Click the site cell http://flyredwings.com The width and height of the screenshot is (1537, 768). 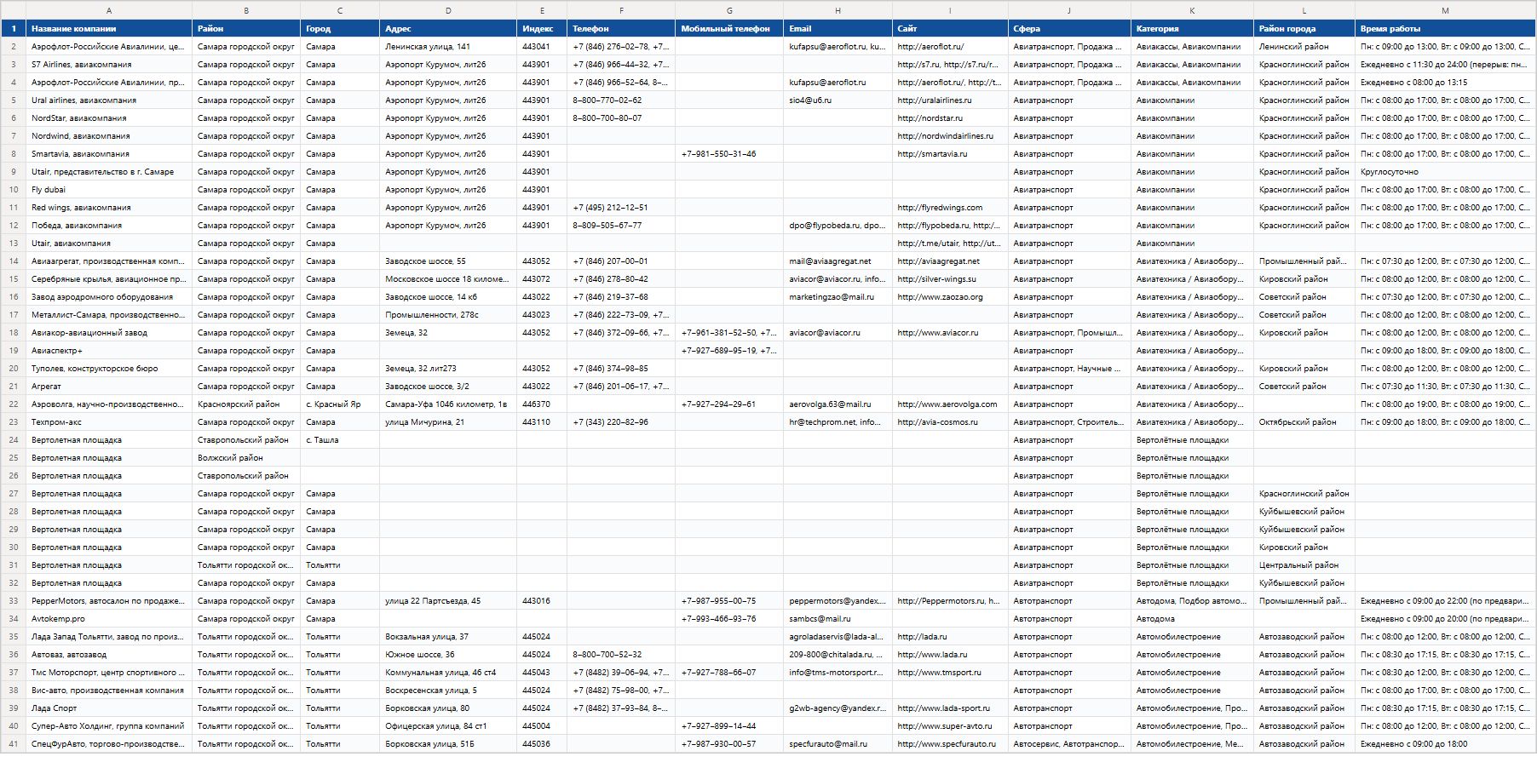pos(950,208)
